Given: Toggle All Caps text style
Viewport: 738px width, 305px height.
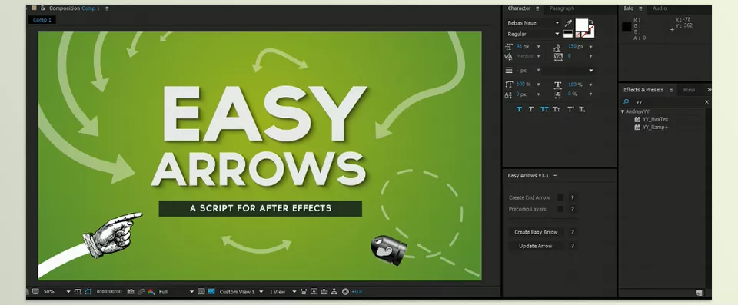Looking at the screenshot, I should (544, 109).
